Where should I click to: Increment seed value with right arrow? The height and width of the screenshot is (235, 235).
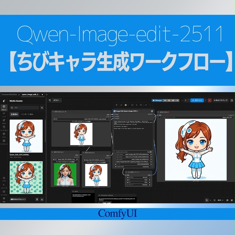151,164
